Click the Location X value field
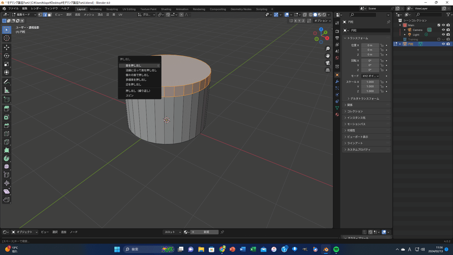The width and height of the screenshot is (453, 255). (x=370, y=45)
